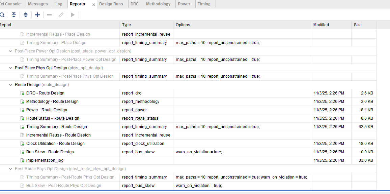Close the Reports tab with the X
Screen dimensions: 390x194
[93, 4]
